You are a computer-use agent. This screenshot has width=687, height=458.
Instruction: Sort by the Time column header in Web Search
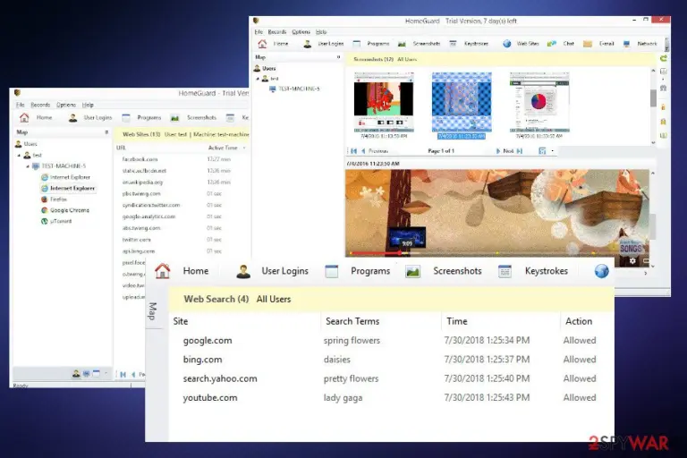(x=456, y=321)
